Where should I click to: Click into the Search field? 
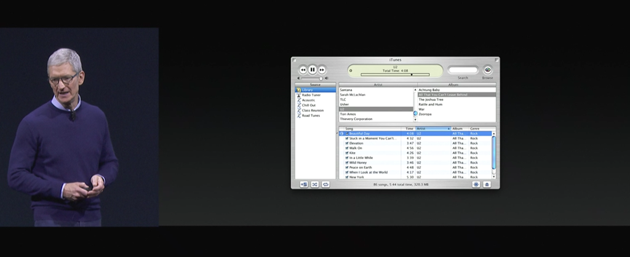point(463,70)
